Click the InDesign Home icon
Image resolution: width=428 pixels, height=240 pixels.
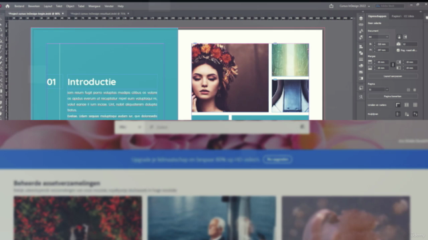(7, 6)
